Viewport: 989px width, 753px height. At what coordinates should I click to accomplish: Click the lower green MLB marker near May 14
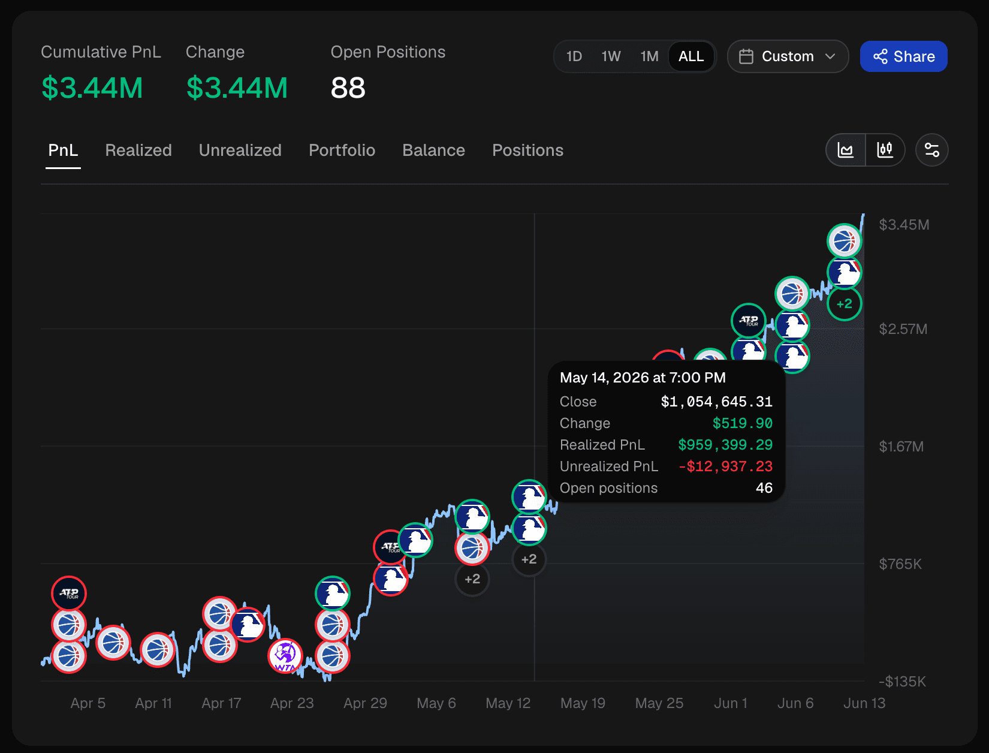pos(529,528)
